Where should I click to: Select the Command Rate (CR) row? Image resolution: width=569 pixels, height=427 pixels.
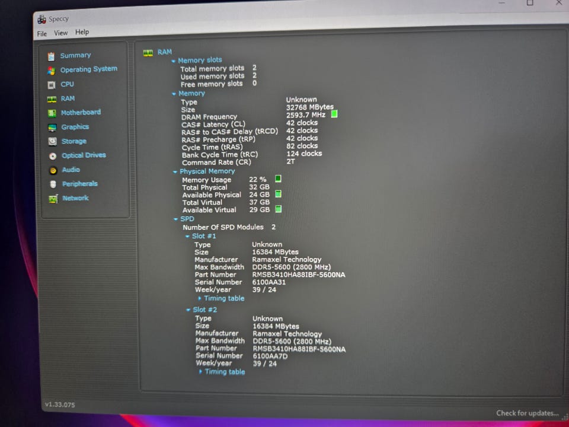click(x=238, y=162)
